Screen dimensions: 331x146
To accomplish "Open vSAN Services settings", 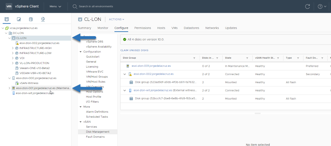I will click(91, 127).
